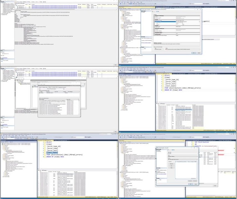237x199 pixels.
Task: Click the Paste button in Job Step Properties
Action: (x=172, y=168)
